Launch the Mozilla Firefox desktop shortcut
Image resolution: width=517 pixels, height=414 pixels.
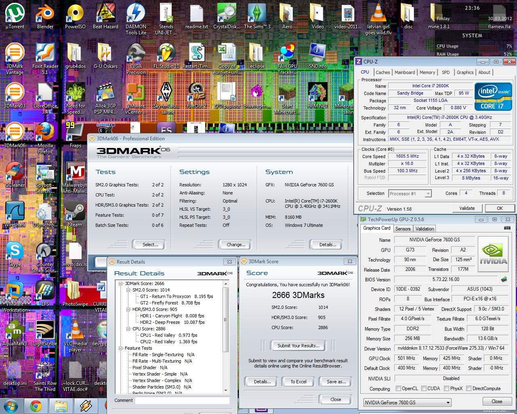[x=45, y=138]
